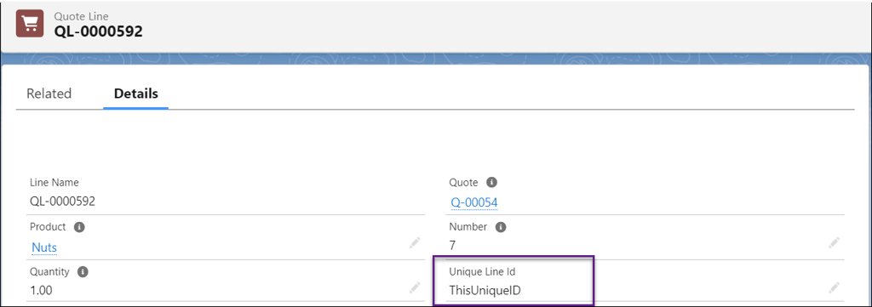
Task: Open the Nuts product link
Action: pyautogui.click(x=44, y=247)
